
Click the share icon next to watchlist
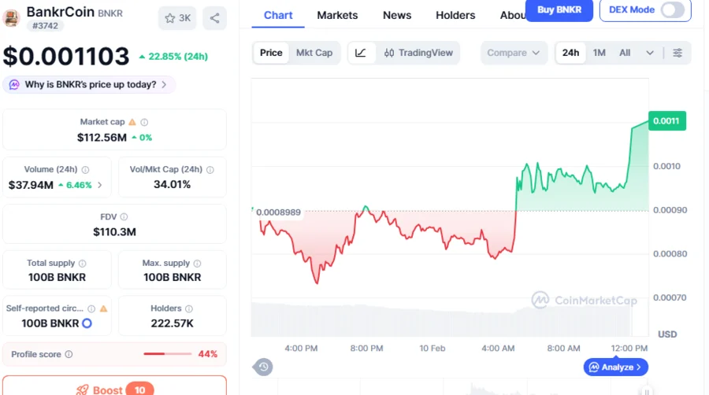214,18
